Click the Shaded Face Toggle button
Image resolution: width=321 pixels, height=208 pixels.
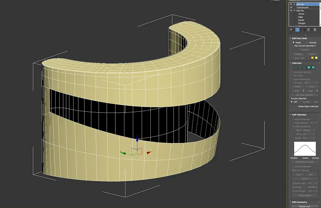305,162
